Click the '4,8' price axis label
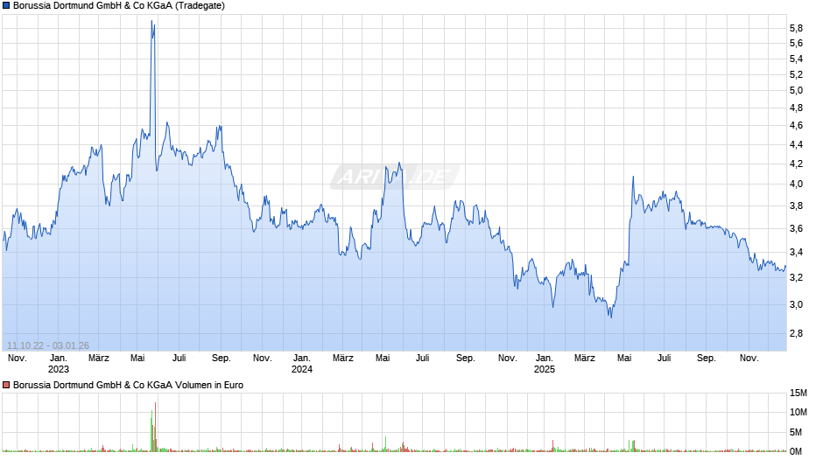The width and height of the screenshot is (823, 460). click(x=796, y=108)
